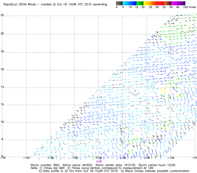Click the green 15-20 knots legend segment
This screenshot has height=173, width=197.
(x=140, y=3)
